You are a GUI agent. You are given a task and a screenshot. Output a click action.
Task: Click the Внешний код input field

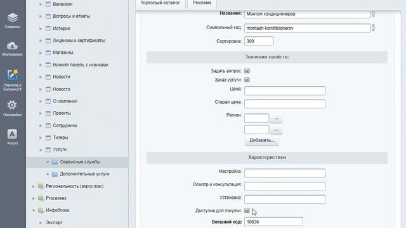point(273,222)
